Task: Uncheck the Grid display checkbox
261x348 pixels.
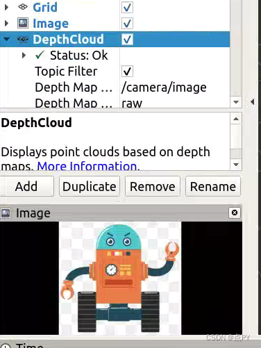Action: (x=127, y=7)
